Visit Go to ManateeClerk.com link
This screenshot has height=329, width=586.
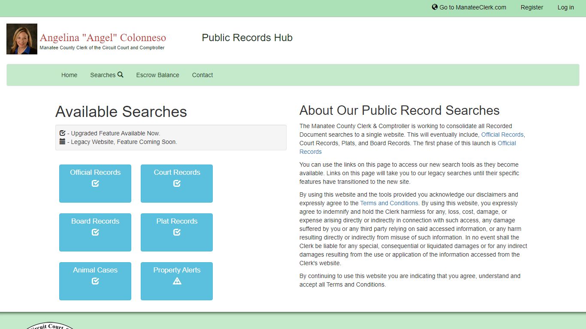point(469,7)
